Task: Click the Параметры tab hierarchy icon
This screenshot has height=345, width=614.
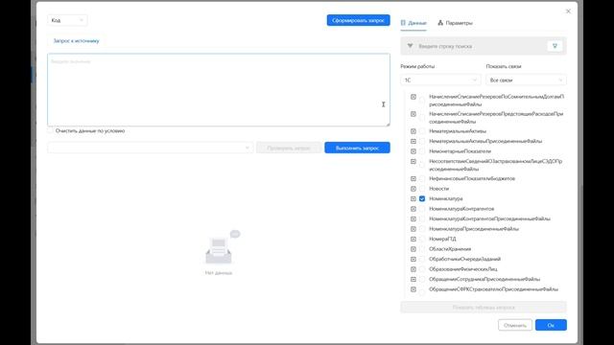Action: tap(440, 23)
